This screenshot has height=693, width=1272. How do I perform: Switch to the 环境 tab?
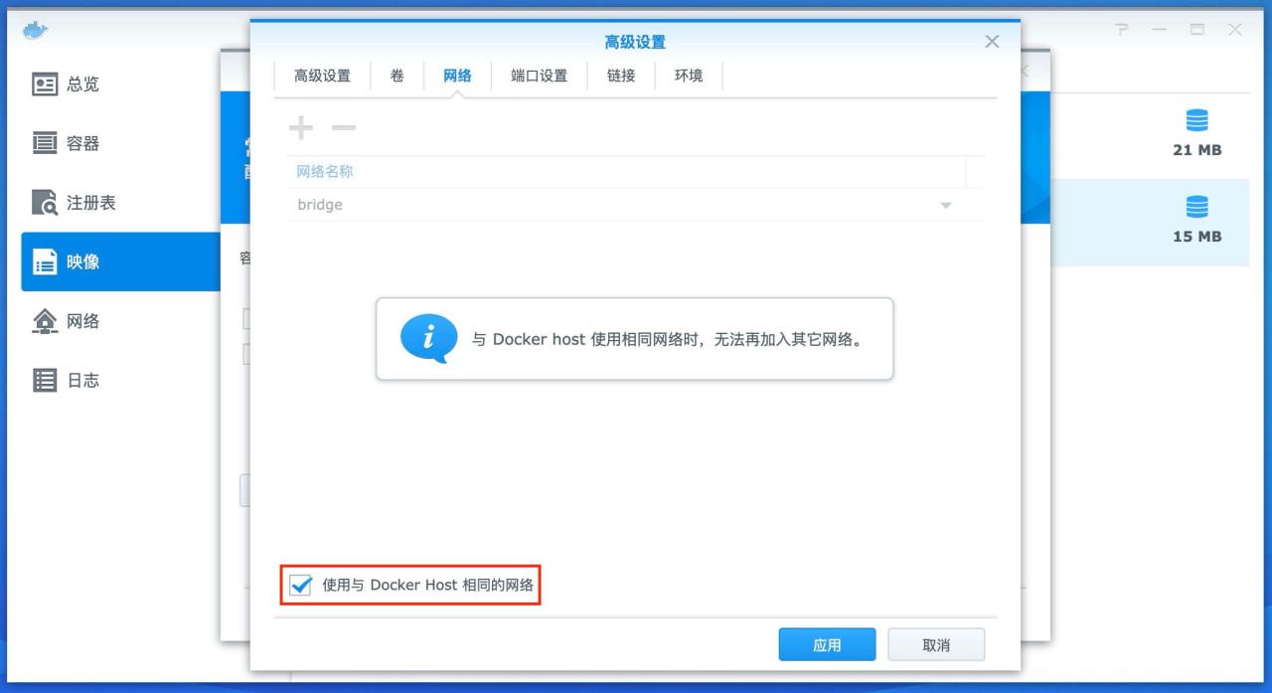pos(689,76)
